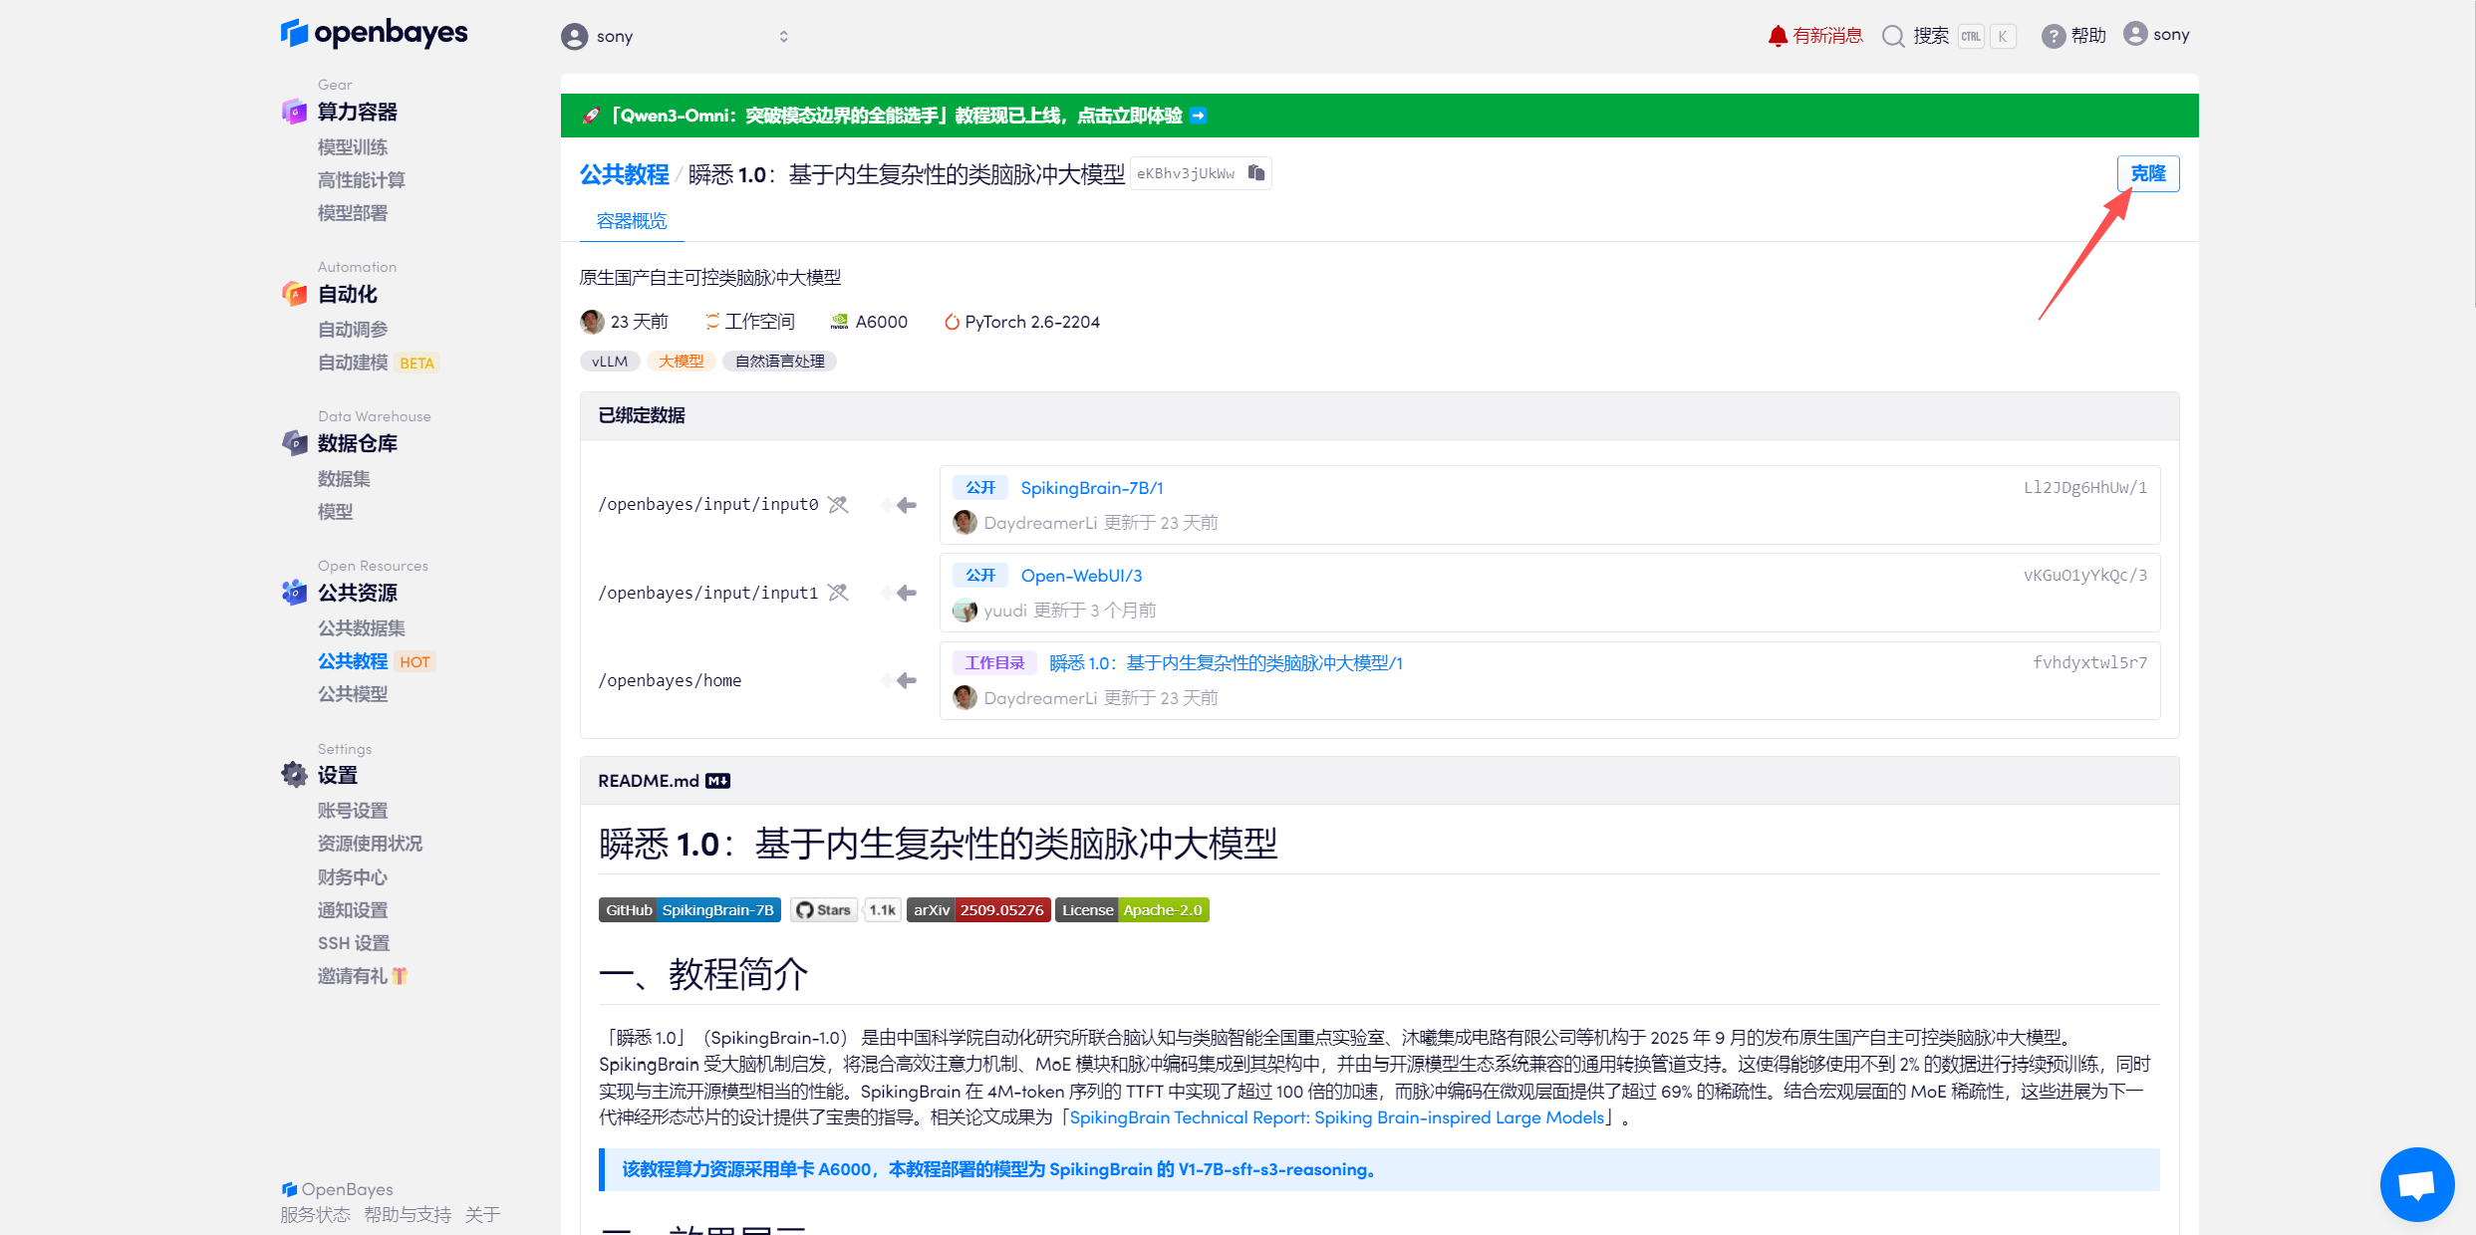Viewport: 2476px width, 1235px height.
Task: Open the arXiv 2509.05276 badge
Action: [978, 910]
